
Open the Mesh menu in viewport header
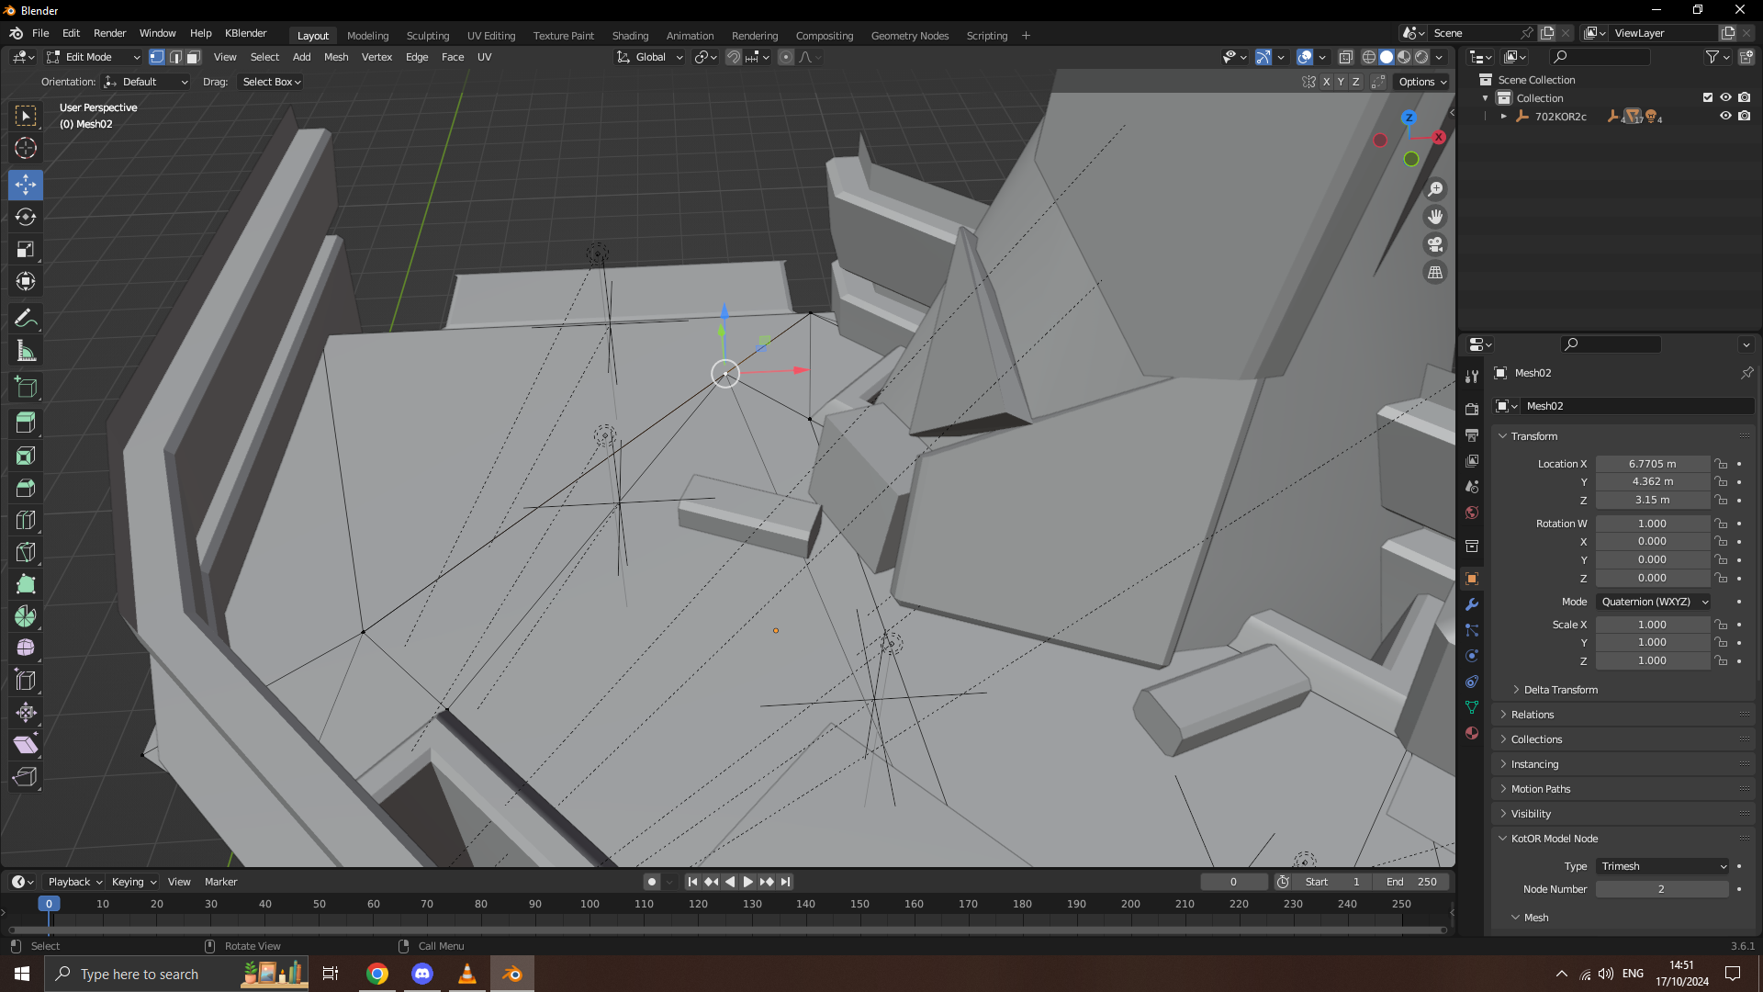pyautogui.click(x=336, y=57)
